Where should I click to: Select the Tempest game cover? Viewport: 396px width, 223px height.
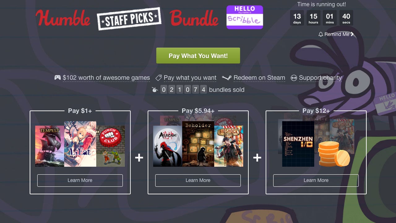pyautogui.click(x=49, y=146)
